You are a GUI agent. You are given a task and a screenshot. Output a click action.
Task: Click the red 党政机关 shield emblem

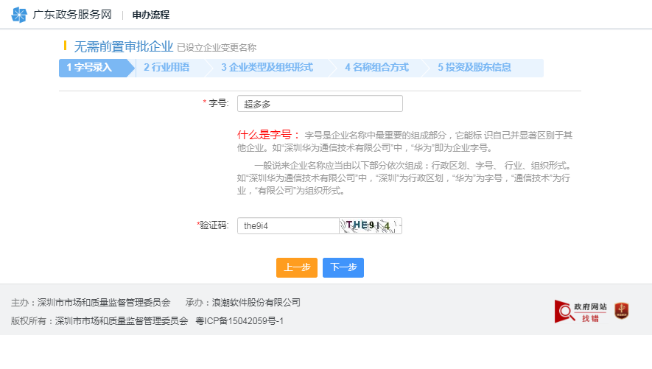[x=621, y=312]
